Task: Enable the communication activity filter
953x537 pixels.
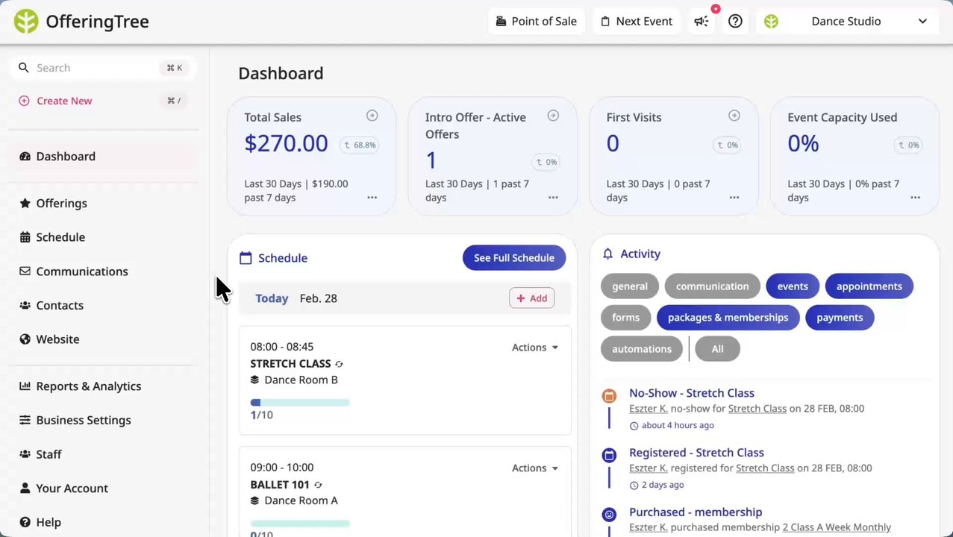Action: pyautogui.click(x=712, y=286)
